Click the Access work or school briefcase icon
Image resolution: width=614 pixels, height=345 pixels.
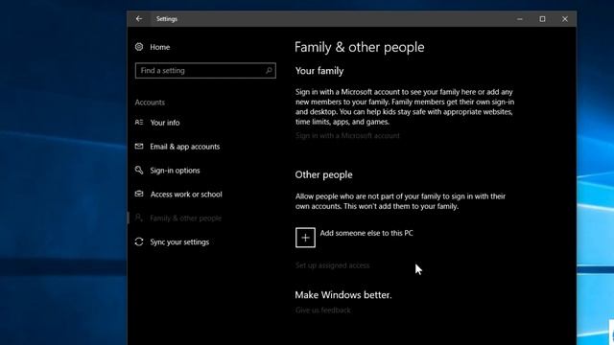click(139, 194)
